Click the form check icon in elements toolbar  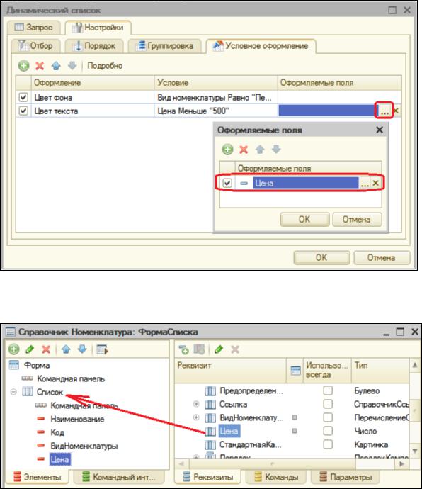pyautogui.click(x=102, y=349)
